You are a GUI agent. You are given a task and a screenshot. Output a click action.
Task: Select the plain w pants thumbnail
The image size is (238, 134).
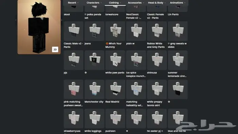[136, 31]
